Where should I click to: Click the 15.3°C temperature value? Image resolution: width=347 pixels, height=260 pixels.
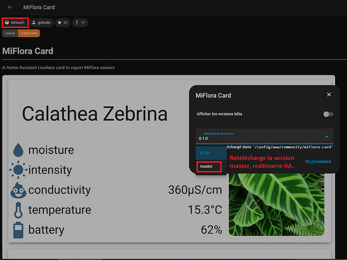[x=205, y=210]
